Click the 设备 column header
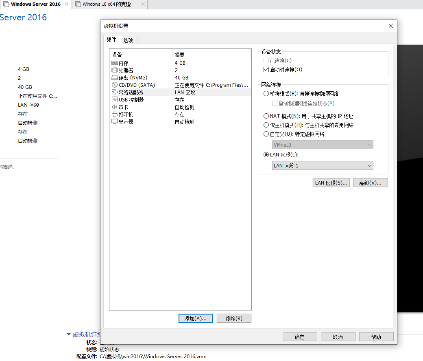Image resolution: width=423 pixels, height=361 pixels. [x=141, y=55]
